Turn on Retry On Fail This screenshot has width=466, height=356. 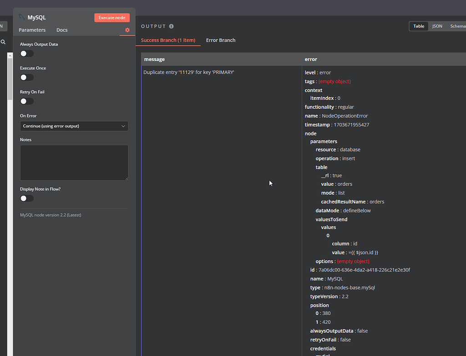27,101
